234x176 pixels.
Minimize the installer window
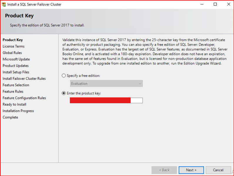[x=202, y=4]
